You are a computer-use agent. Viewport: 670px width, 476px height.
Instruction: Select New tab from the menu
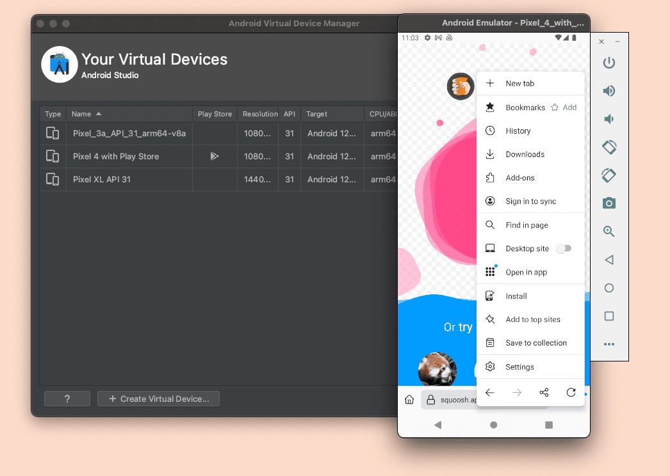pyautogui.click(x=519, y=83)
